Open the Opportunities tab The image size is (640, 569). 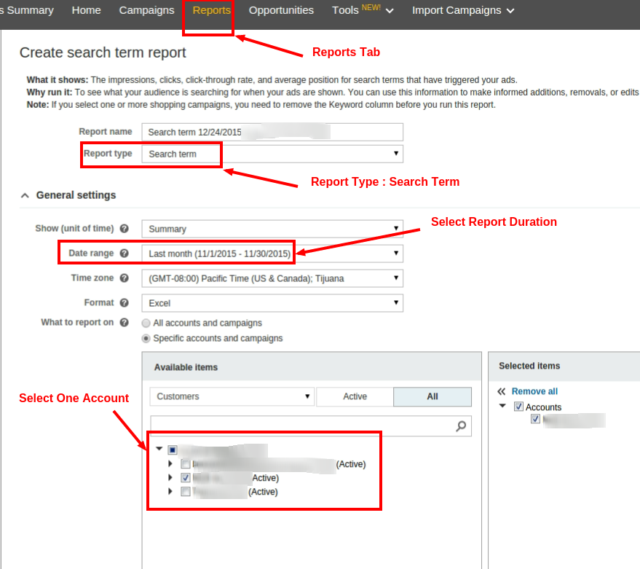(281, 10)
